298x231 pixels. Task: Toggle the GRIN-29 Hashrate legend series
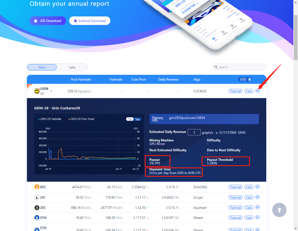tap(50, 119)
